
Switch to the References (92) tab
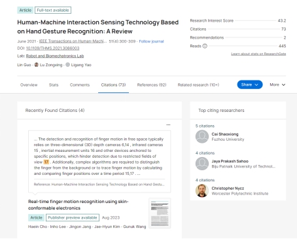152,85
